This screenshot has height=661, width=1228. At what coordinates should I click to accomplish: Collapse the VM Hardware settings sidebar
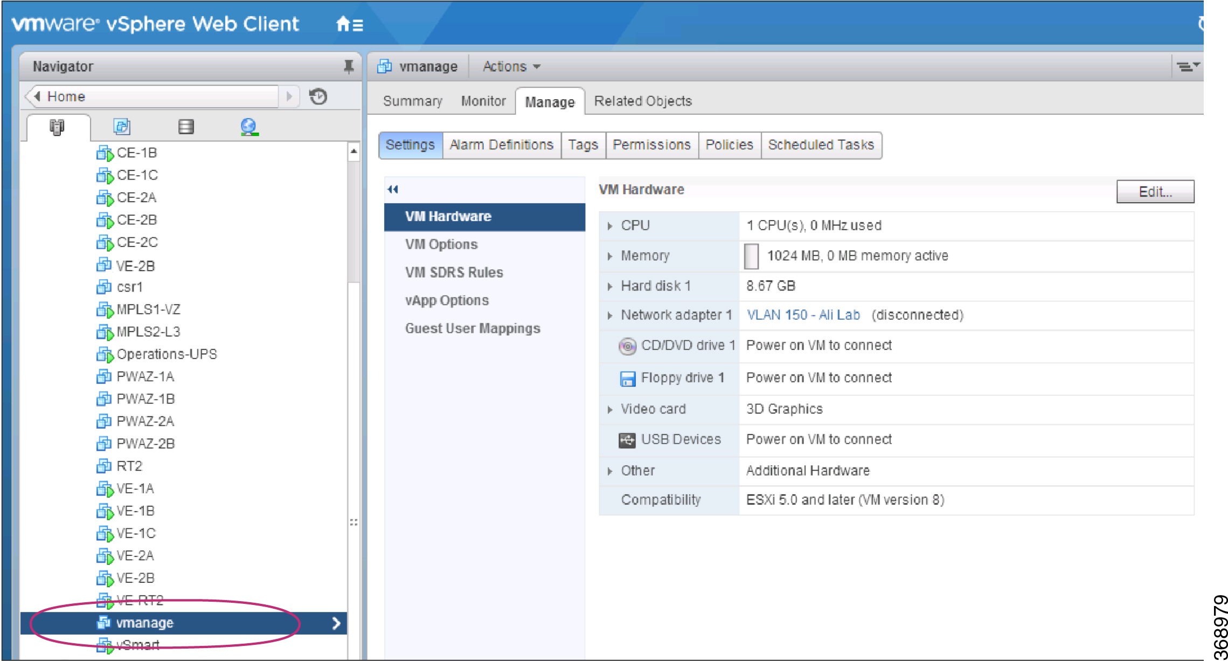point(392,189)
